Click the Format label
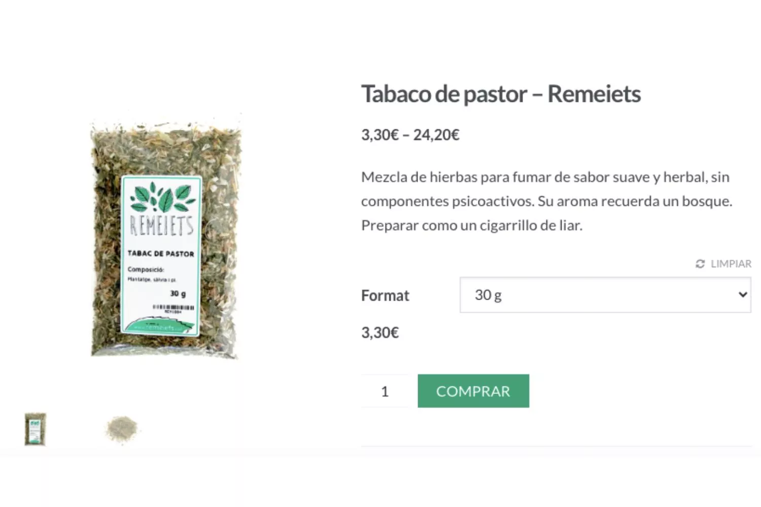 385,296
